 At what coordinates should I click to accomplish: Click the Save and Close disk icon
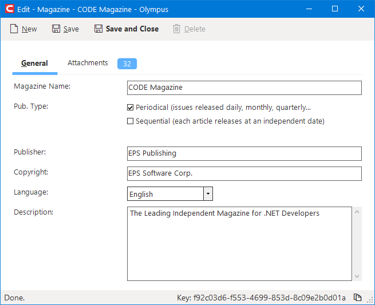(98, 29)
